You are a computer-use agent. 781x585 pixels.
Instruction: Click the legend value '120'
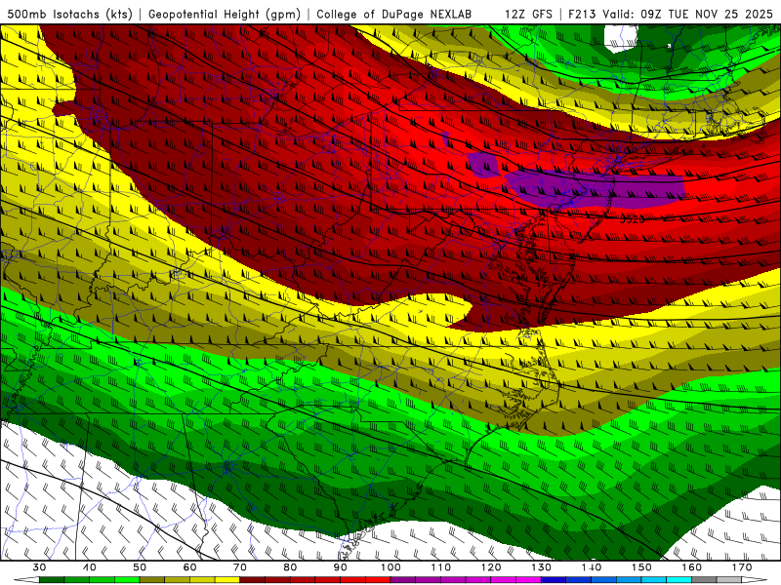click(x=491, y=567)
